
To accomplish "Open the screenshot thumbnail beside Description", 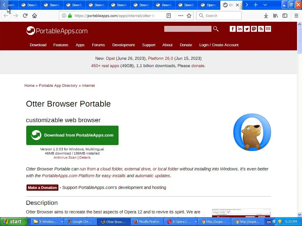I will (x=242, y=213).
